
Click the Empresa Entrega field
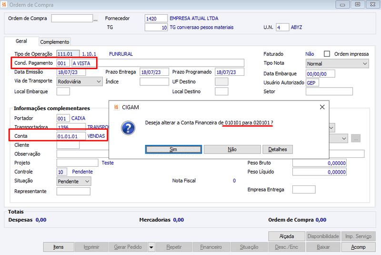304,190
